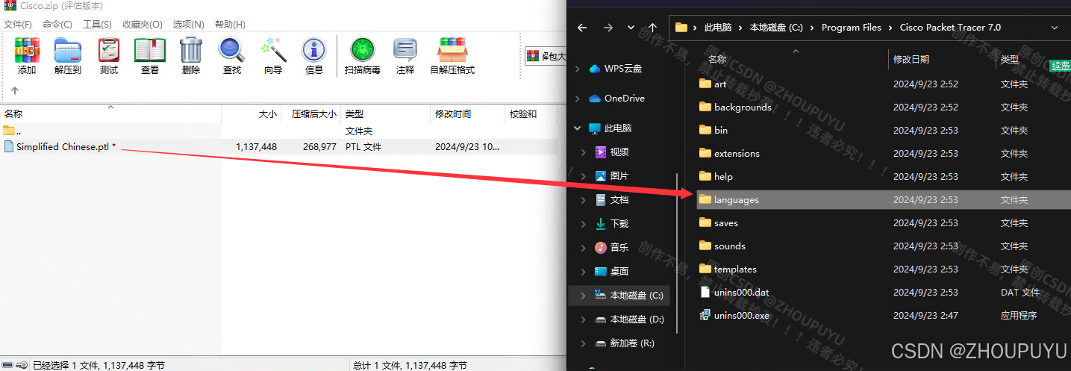
Task: Click the Explorer up-directory arrow
Action: pyautogui.click(x=653, y=28)
